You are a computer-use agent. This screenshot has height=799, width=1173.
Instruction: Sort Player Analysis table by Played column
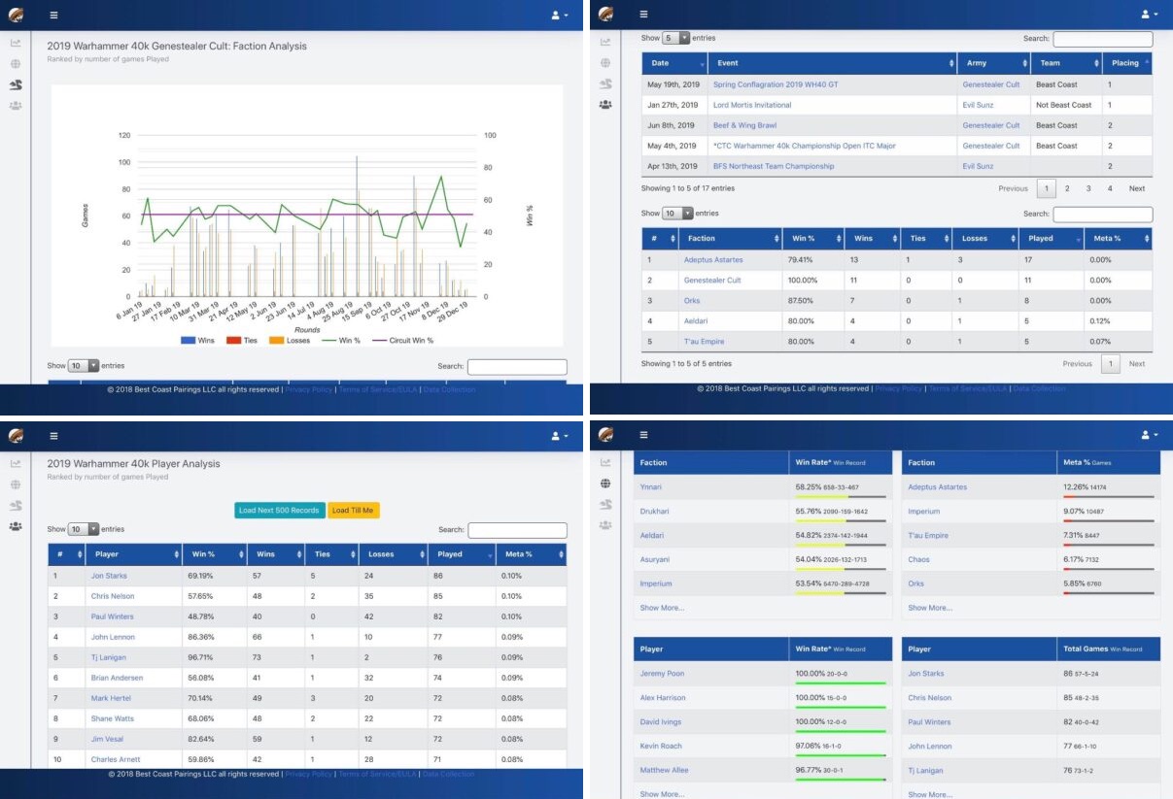pyautogui.click(x=463, y=554)
